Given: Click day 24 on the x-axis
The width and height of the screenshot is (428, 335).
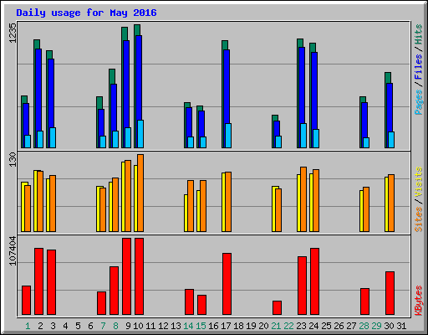Looking at the screenshot, I should tap(313, 326).
